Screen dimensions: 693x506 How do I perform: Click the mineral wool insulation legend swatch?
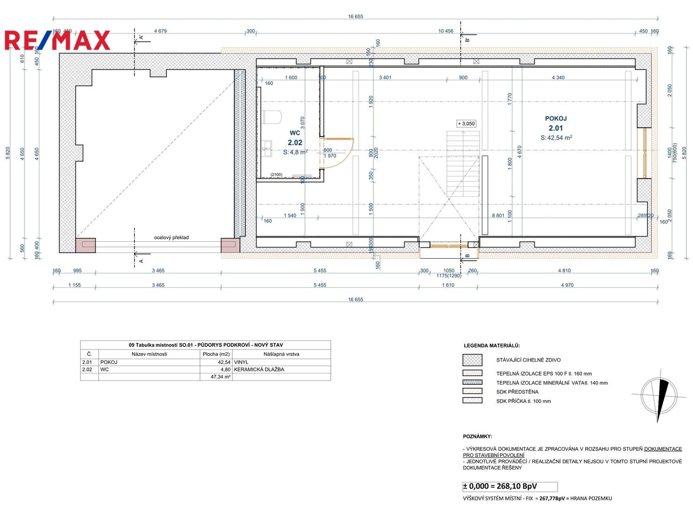click(x=472, y=382)
